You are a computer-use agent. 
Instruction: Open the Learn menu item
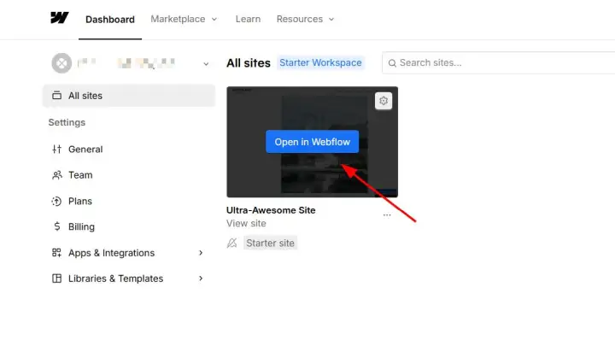click(248, 19)
